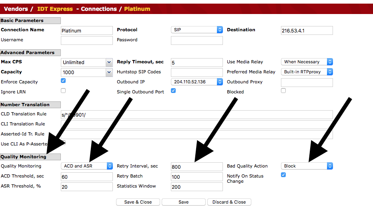Click the Discard & Close button
373x212 pixels.
coord(229,202)
